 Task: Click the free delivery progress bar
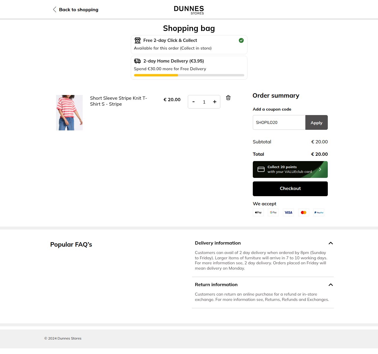(x=189, y=75)
